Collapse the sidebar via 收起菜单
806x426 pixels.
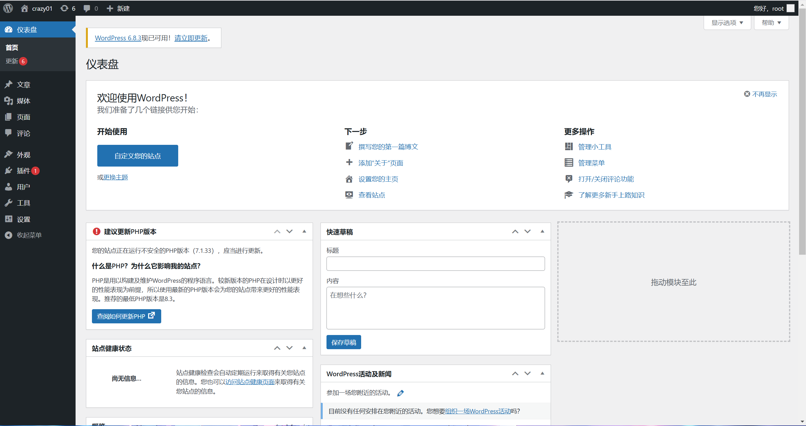click(x=29, y=235)
